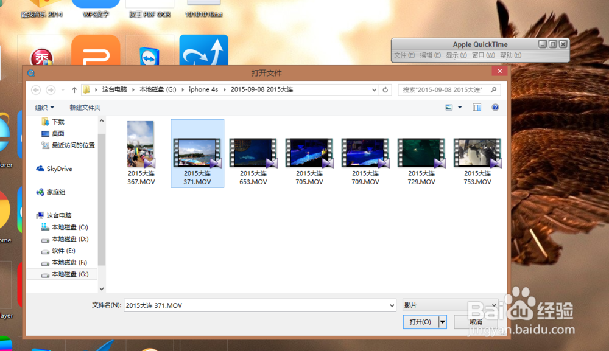Open the blue arrow desktop icon
Viewport: 609px width, 351px height.
pyautogui.click(x=203, y=50)
